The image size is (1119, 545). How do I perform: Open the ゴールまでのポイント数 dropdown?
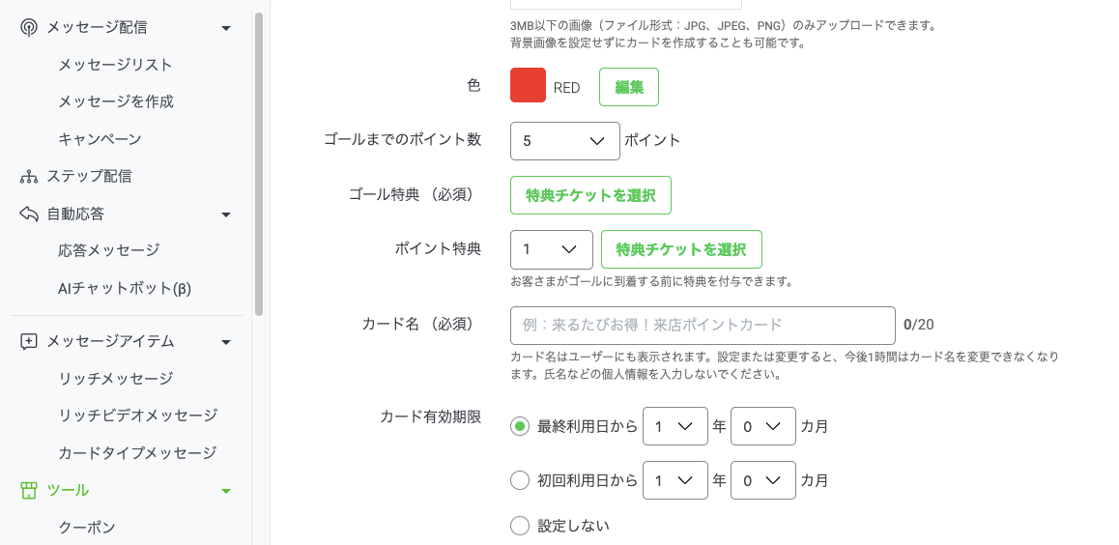565,141
